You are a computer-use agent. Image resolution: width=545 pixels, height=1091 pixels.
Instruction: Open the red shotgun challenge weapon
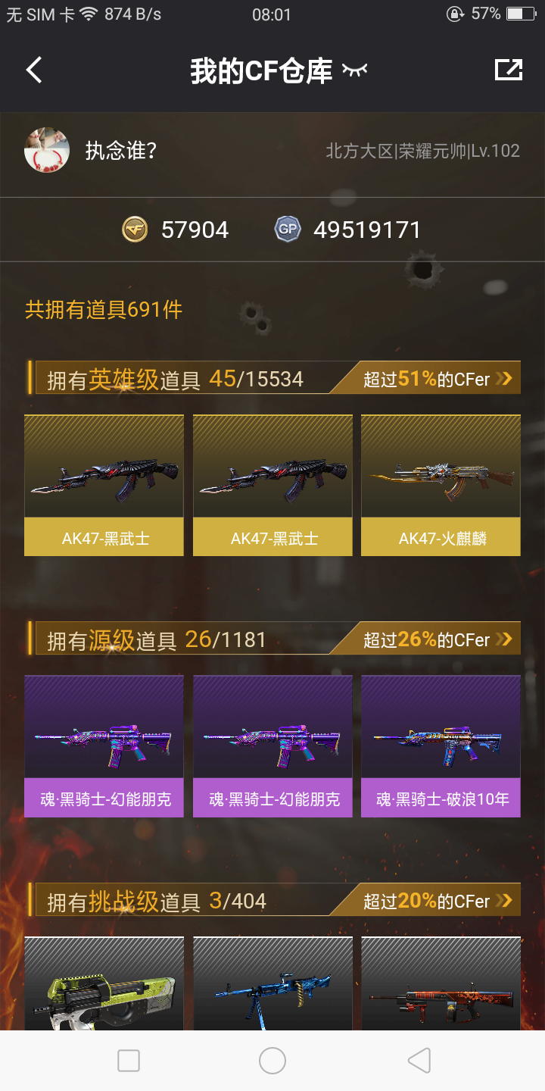pyautogui.click(x=441, y=983)
